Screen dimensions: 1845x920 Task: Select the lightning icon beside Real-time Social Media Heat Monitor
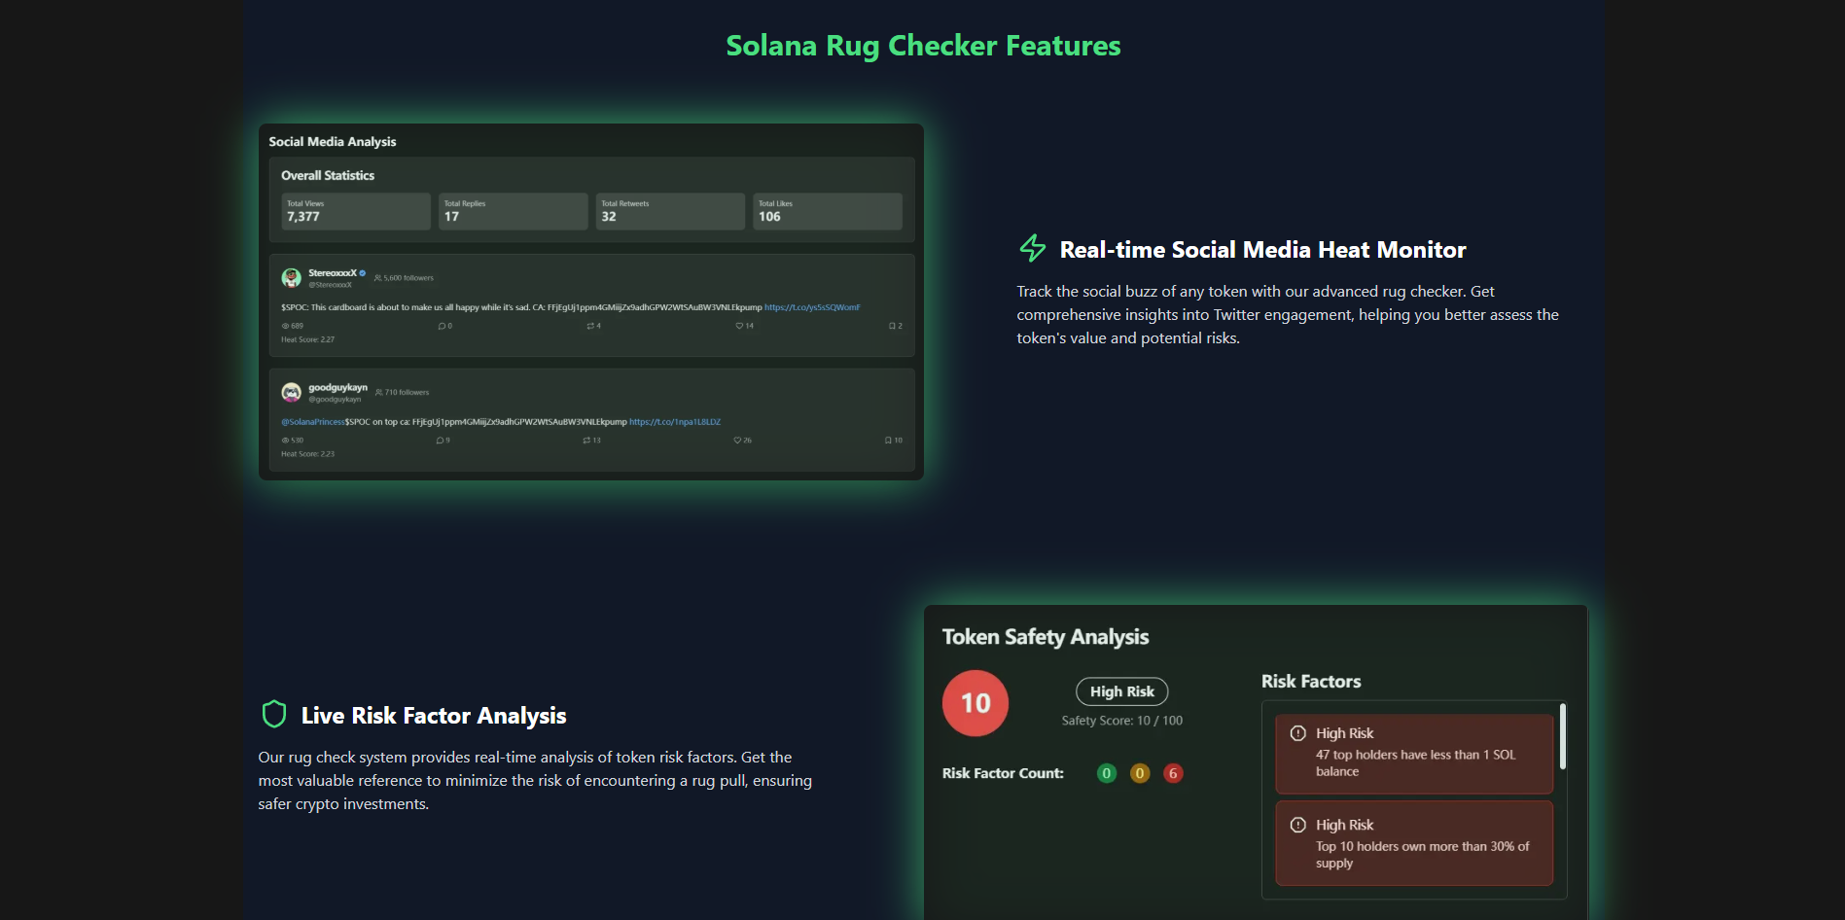point(1032,249)
